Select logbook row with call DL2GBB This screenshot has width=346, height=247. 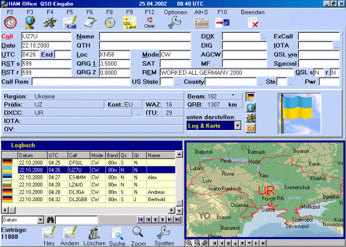pyautogui.click(x=89, y=199)
